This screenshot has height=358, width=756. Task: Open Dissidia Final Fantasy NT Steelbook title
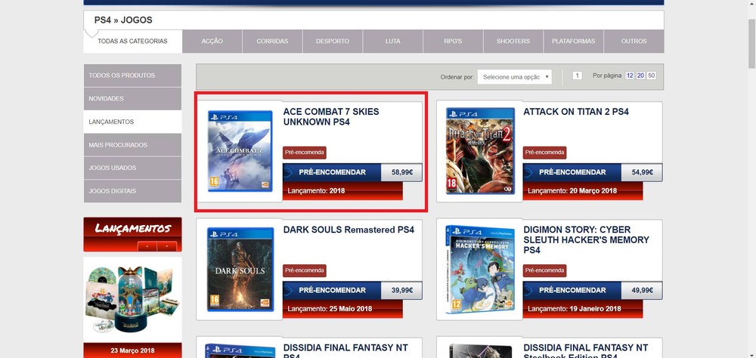tap(586, 352)
